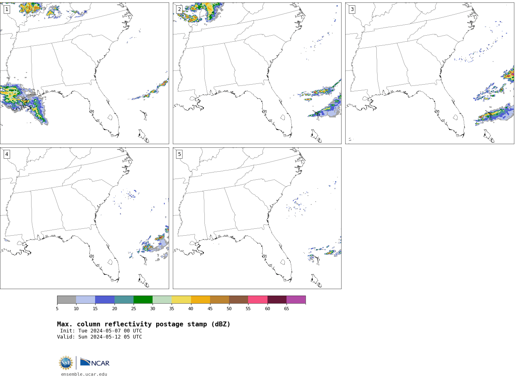Click the panel number 2 label
The width and height of the screenshot is (518, 379).
(x=179, y=9)
